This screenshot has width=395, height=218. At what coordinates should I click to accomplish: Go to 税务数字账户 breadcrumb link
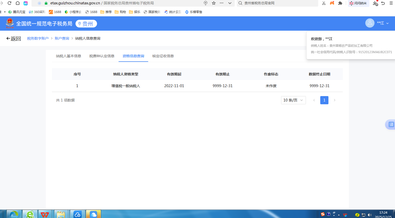(38, 38)
